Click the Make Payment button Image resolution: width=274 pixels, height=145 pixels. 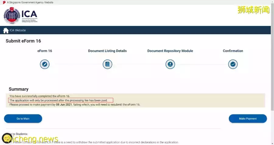click(x=248, y=118)
